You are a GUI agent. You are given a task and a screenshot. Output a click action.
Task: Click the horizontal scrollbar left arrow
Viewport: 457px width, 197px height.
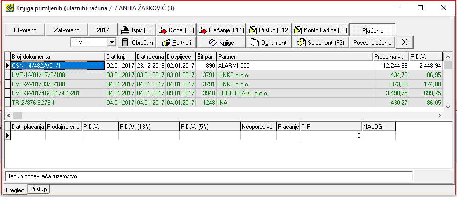click(x=9, y=115)
